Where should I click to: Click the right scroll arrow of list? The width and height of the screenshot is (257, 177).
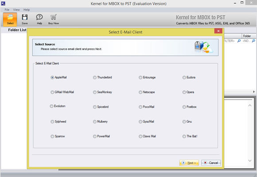pyautogui.click(x=254, y=92)
